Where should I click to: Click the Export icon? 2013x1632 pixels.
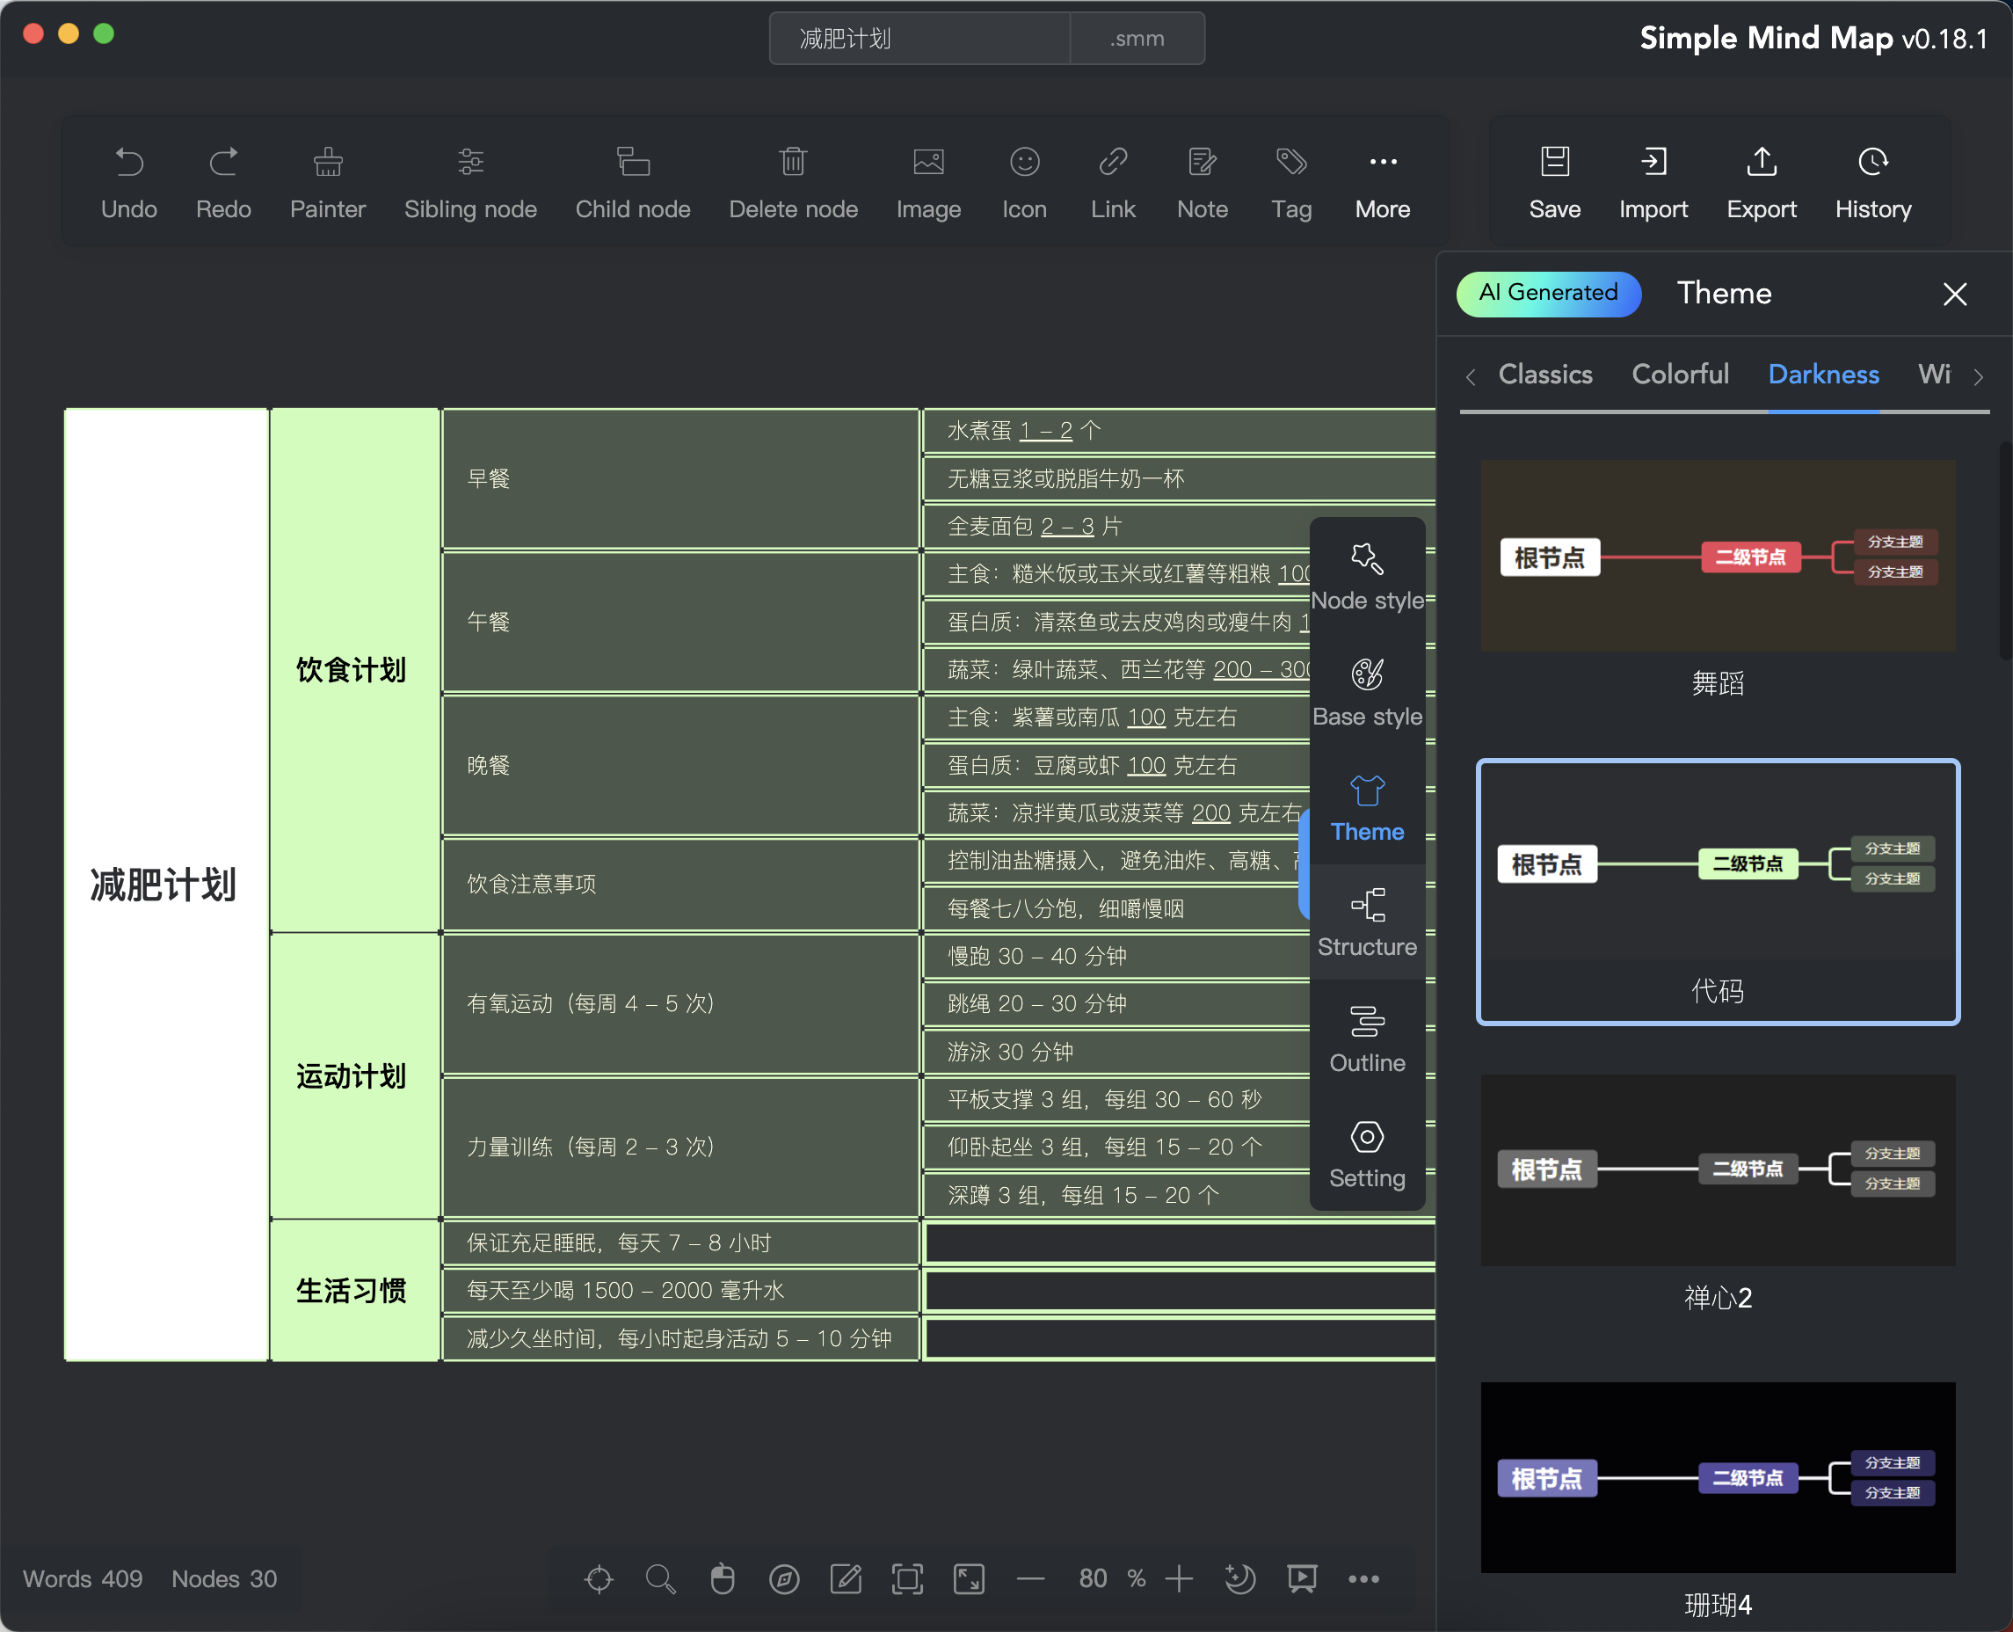[1760, 163]
